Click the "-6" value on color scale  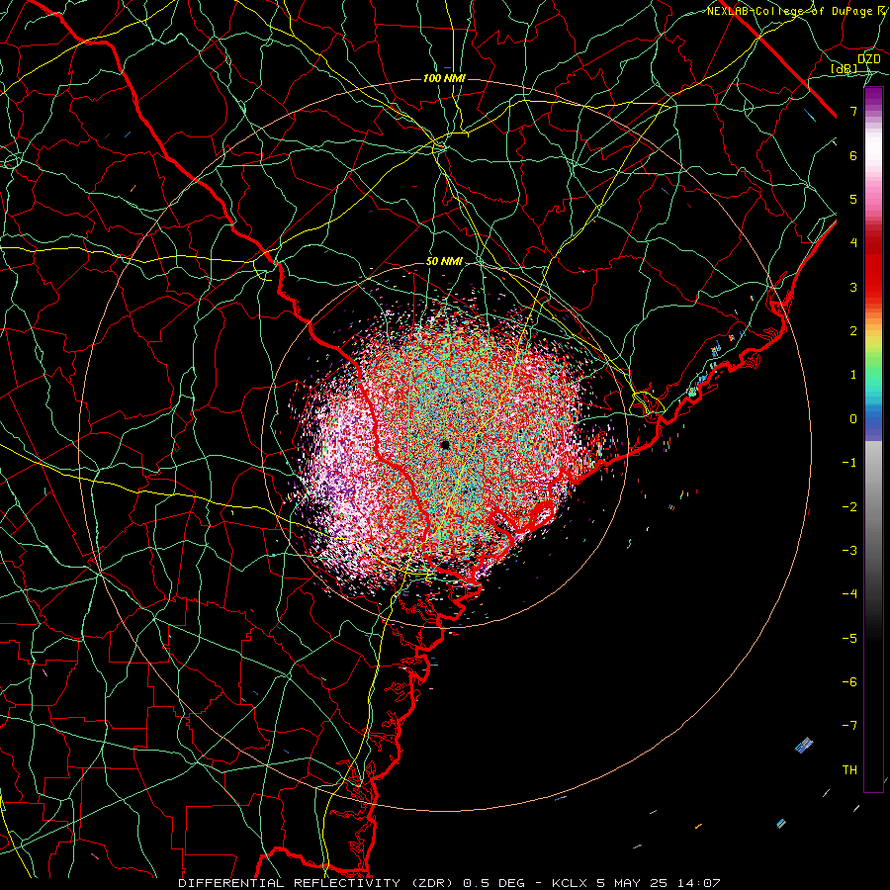tap(849, 681)
